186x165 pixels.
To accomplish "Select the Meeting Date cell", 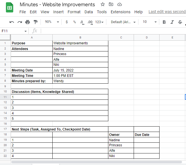I will (32, 70).
